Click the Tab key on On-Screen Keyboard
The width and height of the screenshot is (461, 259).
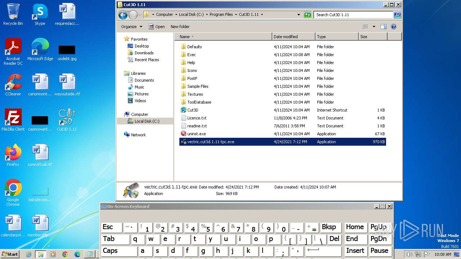tap(115, 239)
